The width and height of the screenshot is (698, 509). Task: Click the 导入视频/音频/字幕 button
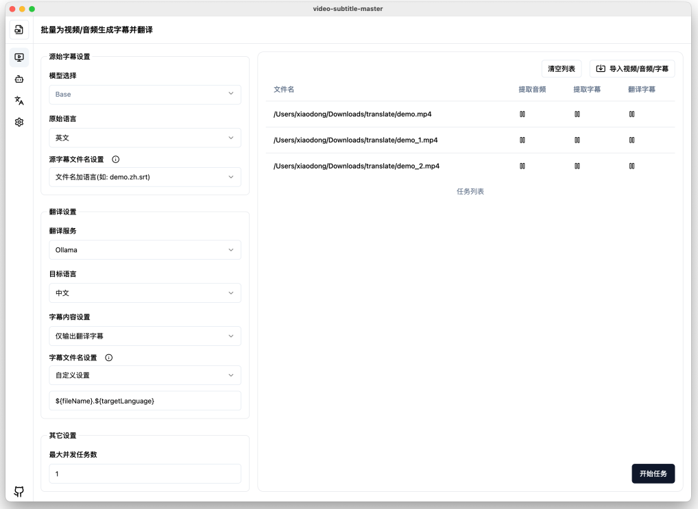pyautogui.click(x=632, y=69)
